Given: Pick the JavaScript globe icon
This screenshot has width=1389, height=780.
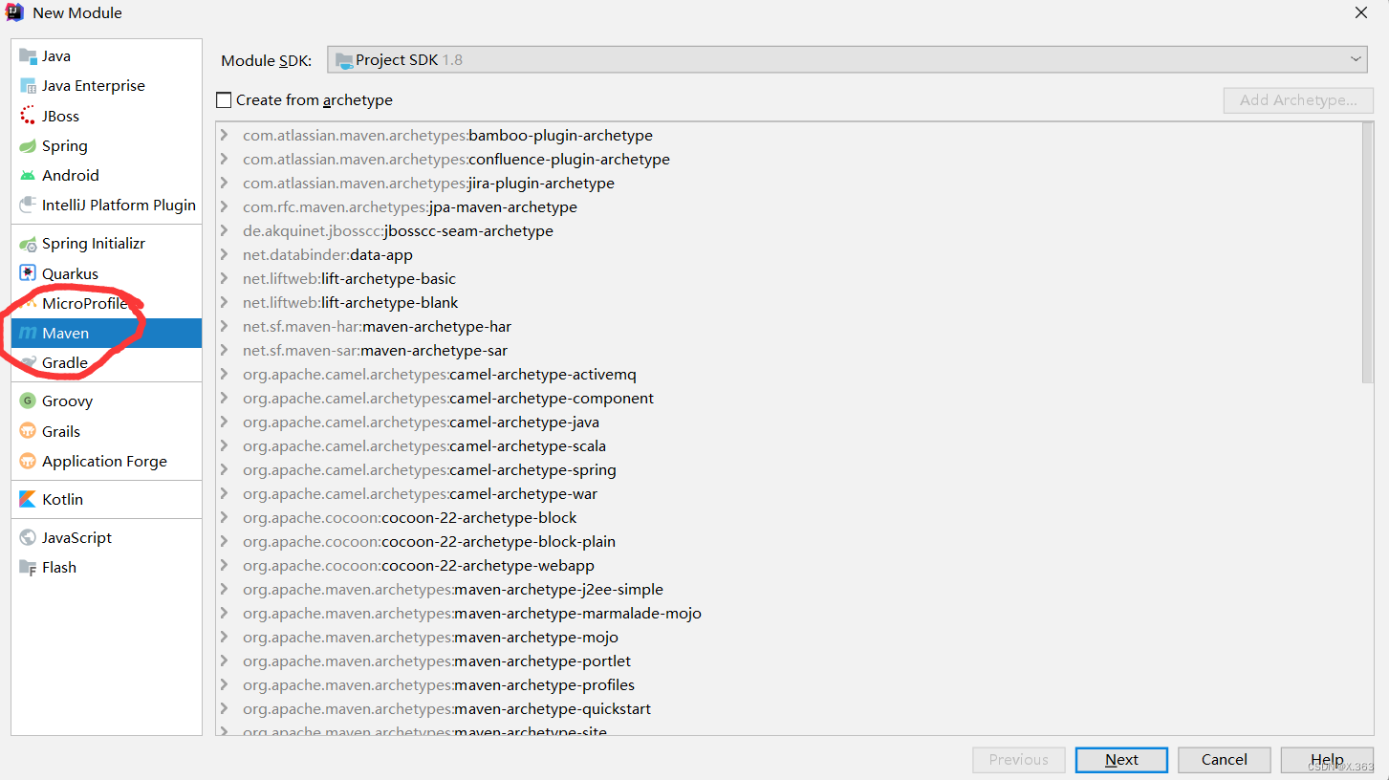Looking at the screenshot, I should [x=28, y=537].
